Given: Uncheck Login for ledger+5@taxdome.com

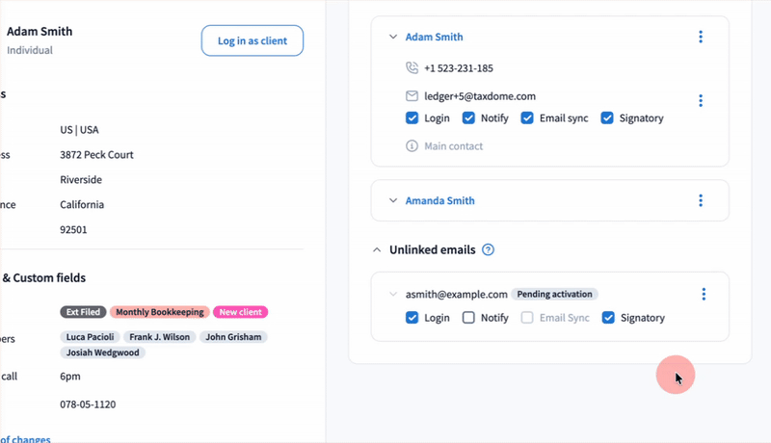Looking at the screenshot, I should [x=412, y=118].
